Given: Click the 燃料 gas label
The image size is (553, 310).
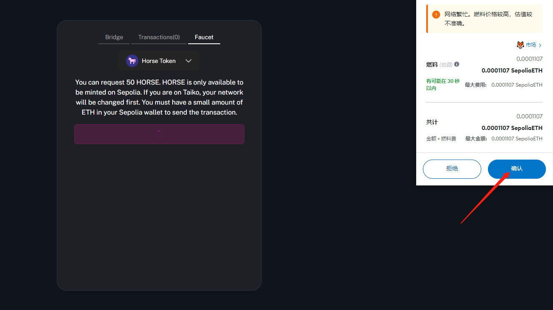Looking at the screenshot, I should tap(432, 65).
